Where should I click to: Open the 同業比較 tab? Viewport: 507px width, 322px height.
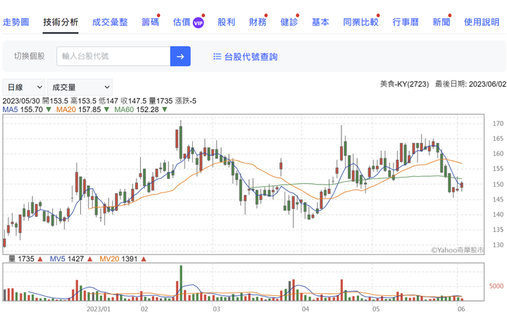pyautogui.click(x=361, y=22)
